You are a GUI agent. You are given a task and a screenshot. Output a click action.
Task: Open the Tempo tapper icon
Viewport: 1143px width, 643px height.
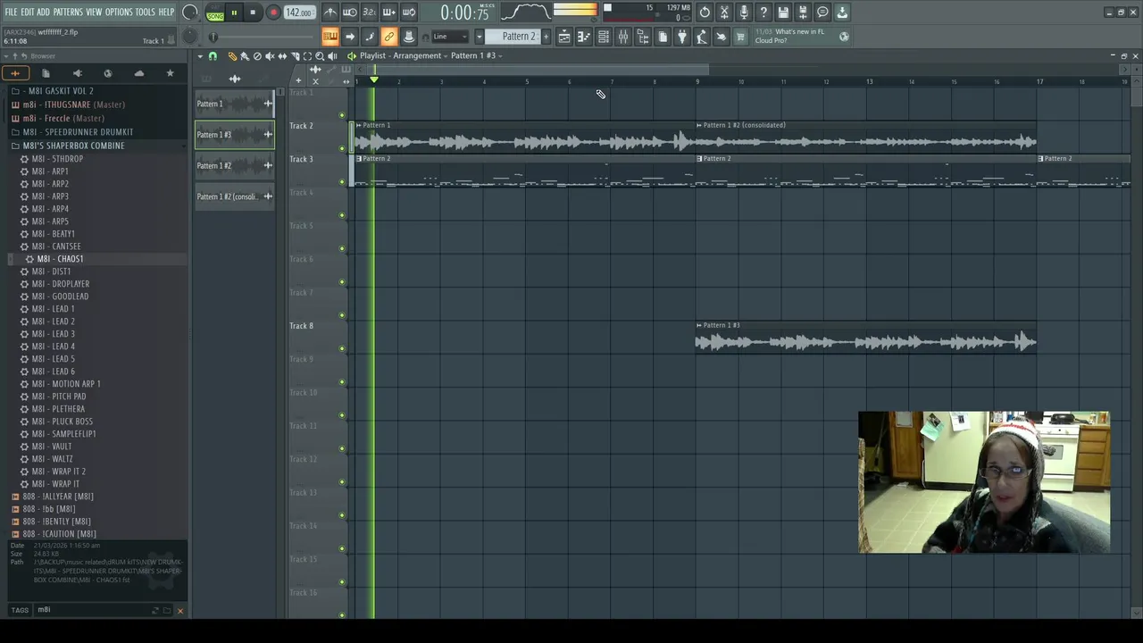700,37
